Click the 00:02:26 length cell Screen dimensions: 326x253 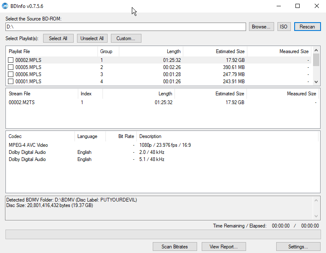[x=172, y=67]
